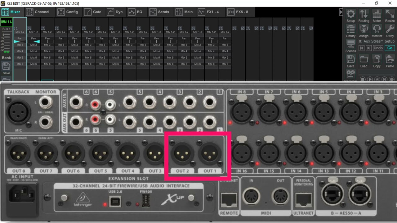Collapse the right panel with arrow
Image resolution: width=397 pixels, height=223 pixels.
coord(341,12)
